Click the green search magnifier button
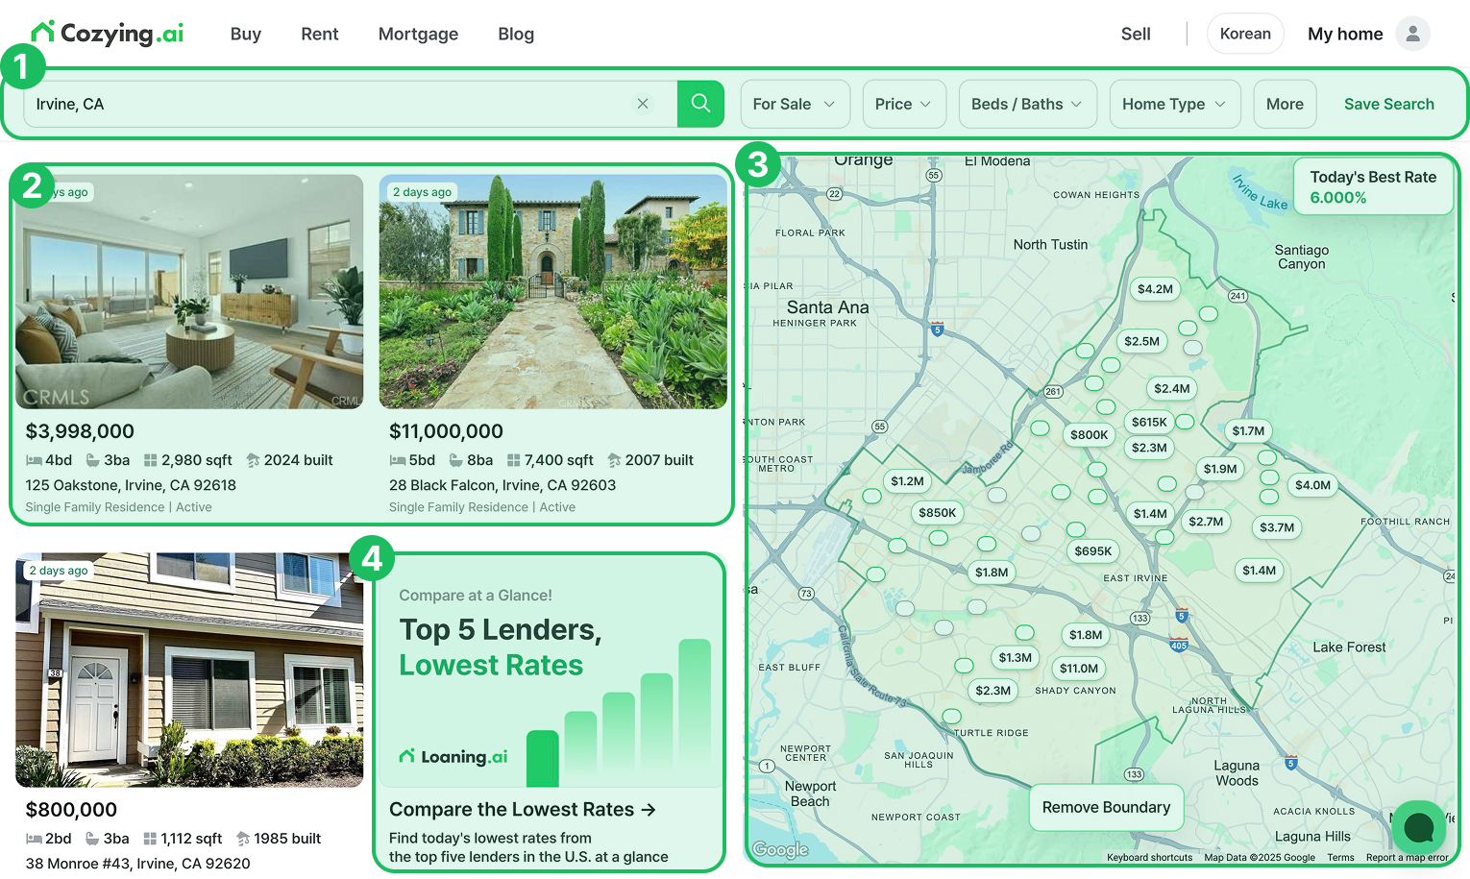This screenshot has height=879, width=1470. coord(700,104)
